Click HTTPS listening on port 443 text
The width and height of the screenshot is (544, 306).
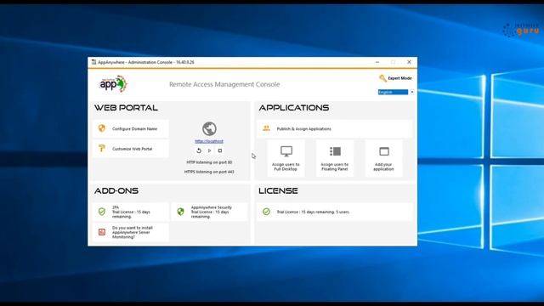point(209,172)
